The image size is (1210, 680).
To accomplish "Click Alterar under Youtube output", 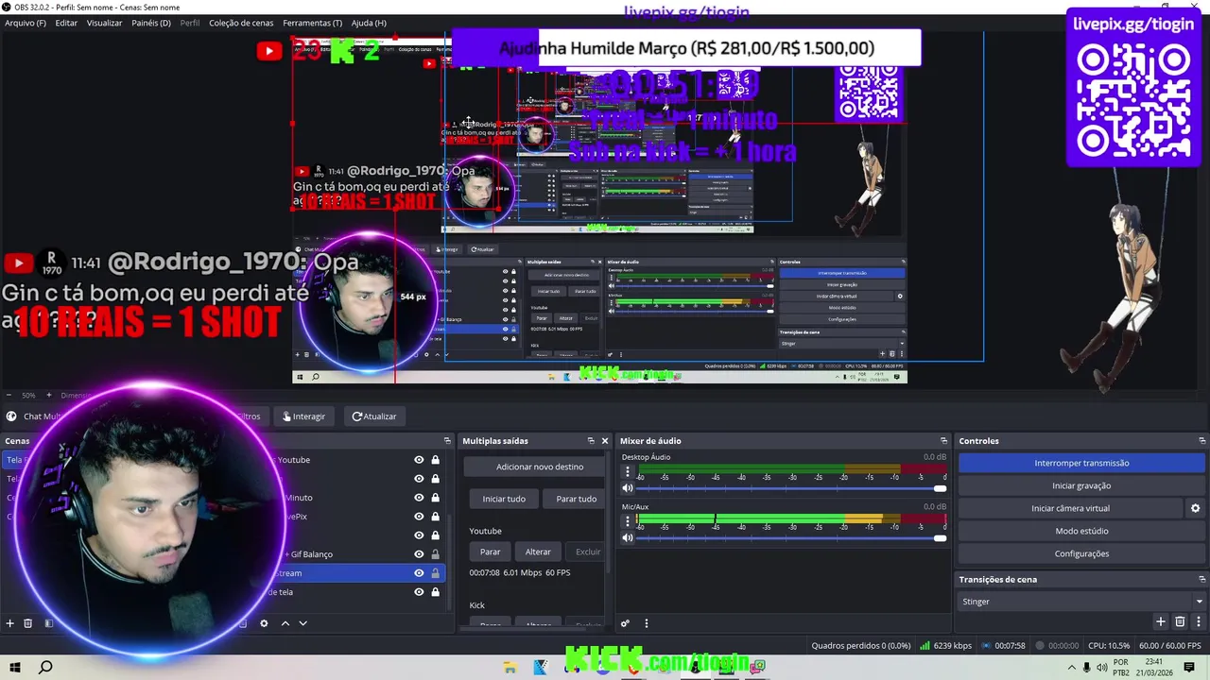I will coord(538,552).
